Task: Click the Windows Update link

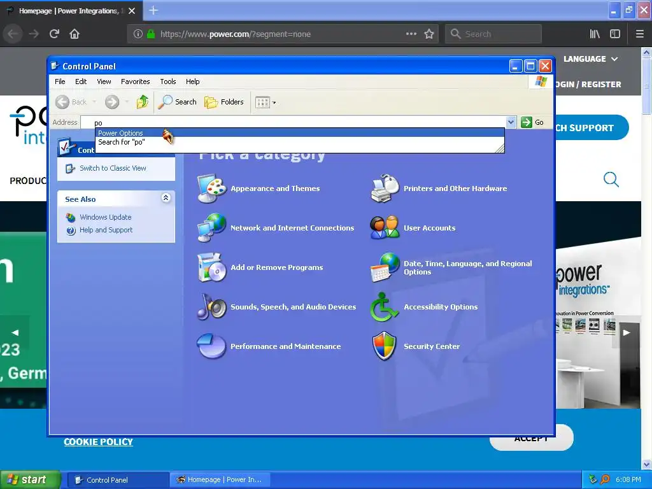Action: (105, 217)
